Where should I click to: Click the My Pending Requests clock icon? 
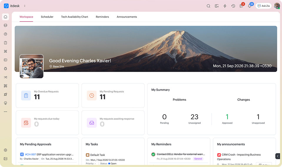pyautogui.click(x=92, y=95)
